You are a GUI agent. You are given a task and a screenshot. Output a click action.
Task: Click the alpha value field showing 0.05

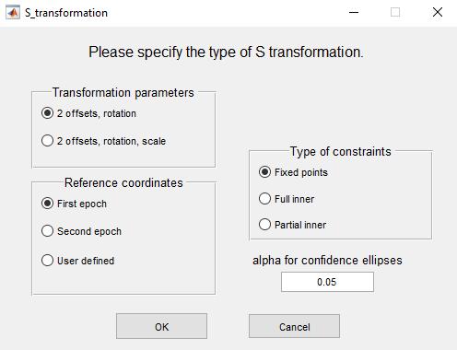pos(327,282)
